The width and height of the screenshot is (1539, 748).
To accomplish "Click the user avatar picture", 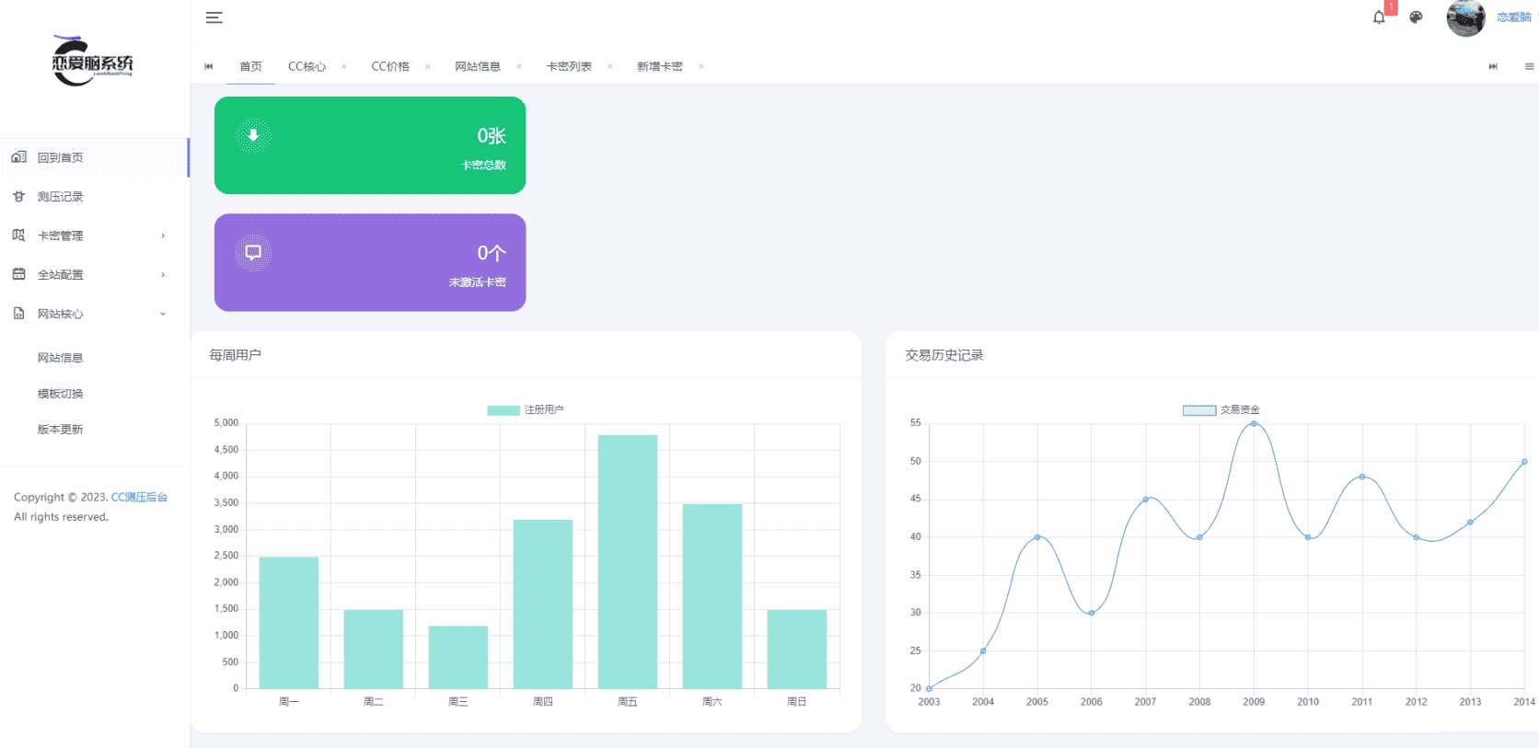I will point(1465,17).
